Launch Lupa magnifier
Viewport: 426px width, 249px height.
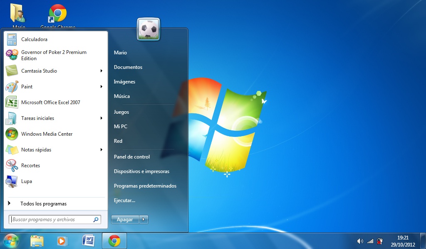click(26, 181)
